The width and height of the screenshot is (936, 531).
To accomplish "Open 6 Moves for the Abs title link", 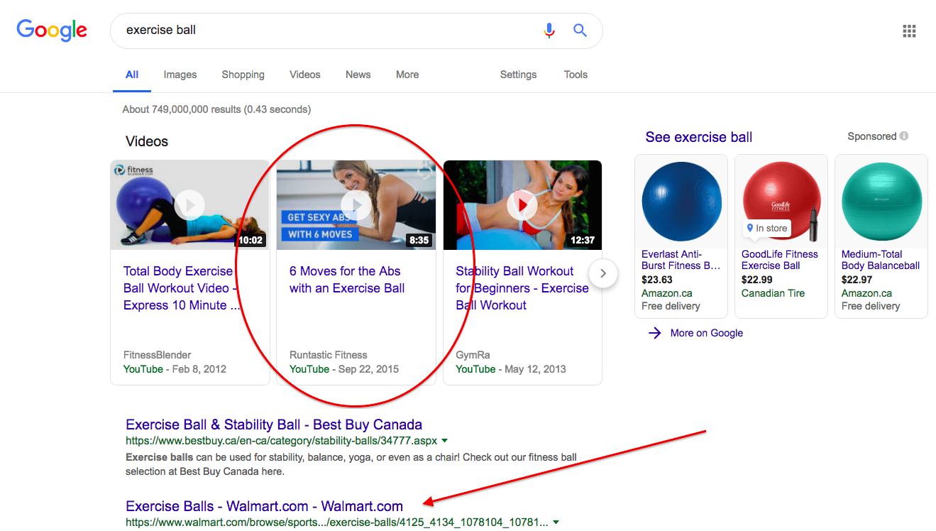I will pyautogui.click(x=347, y=280).
